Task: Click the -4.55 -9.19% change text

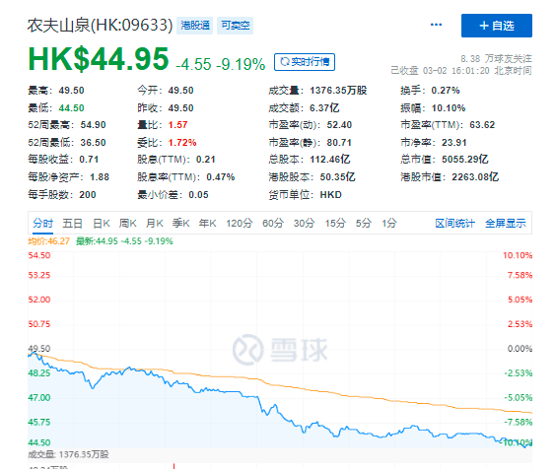Action: pyautogui.click(x=220, y=64)
